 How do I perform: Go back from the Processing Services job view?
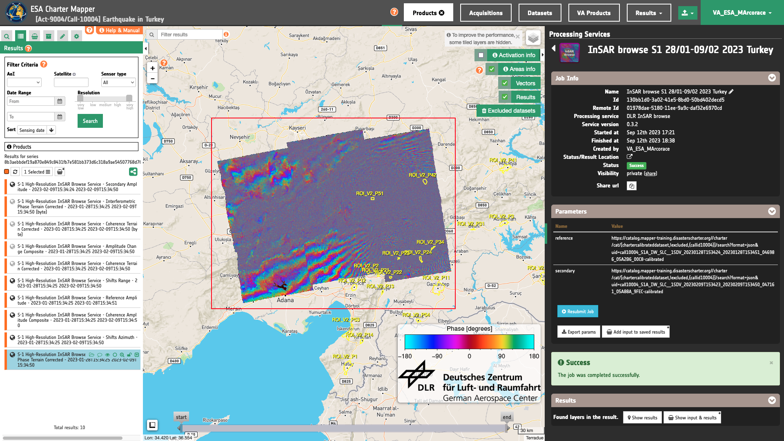[x=554, y=49]
